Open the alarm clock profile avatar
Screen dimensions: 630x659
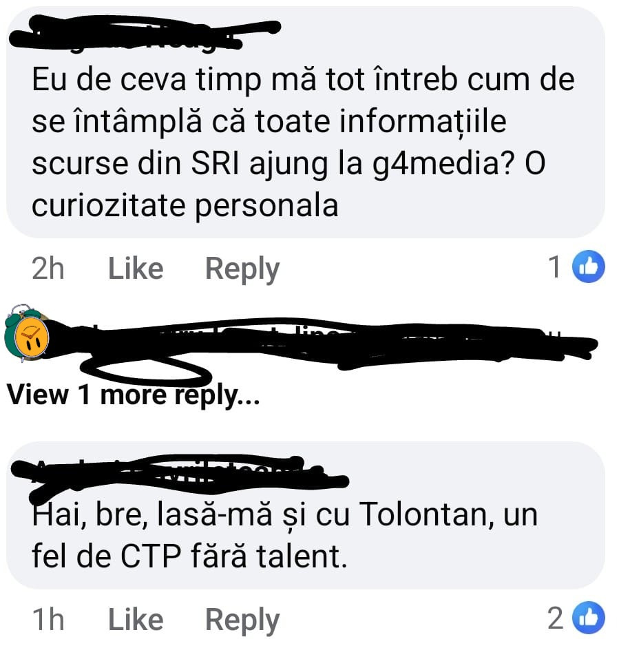pos(26,333)
